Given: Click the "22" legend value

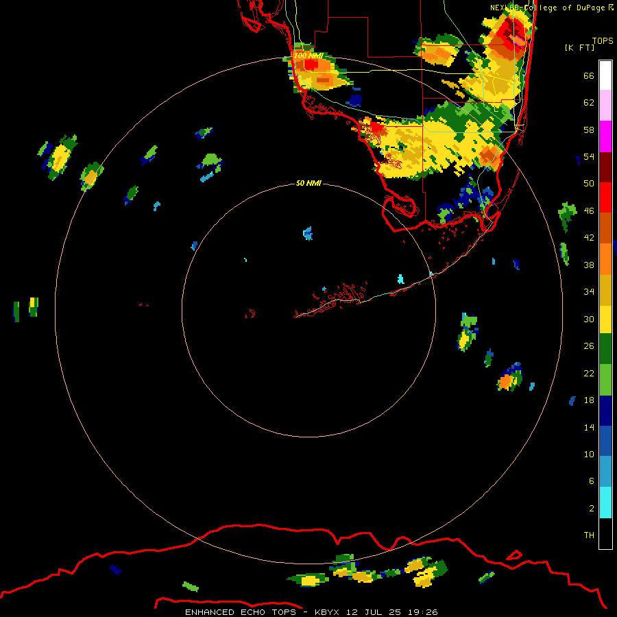Looking at the screenshot, I should click(589, 373).
